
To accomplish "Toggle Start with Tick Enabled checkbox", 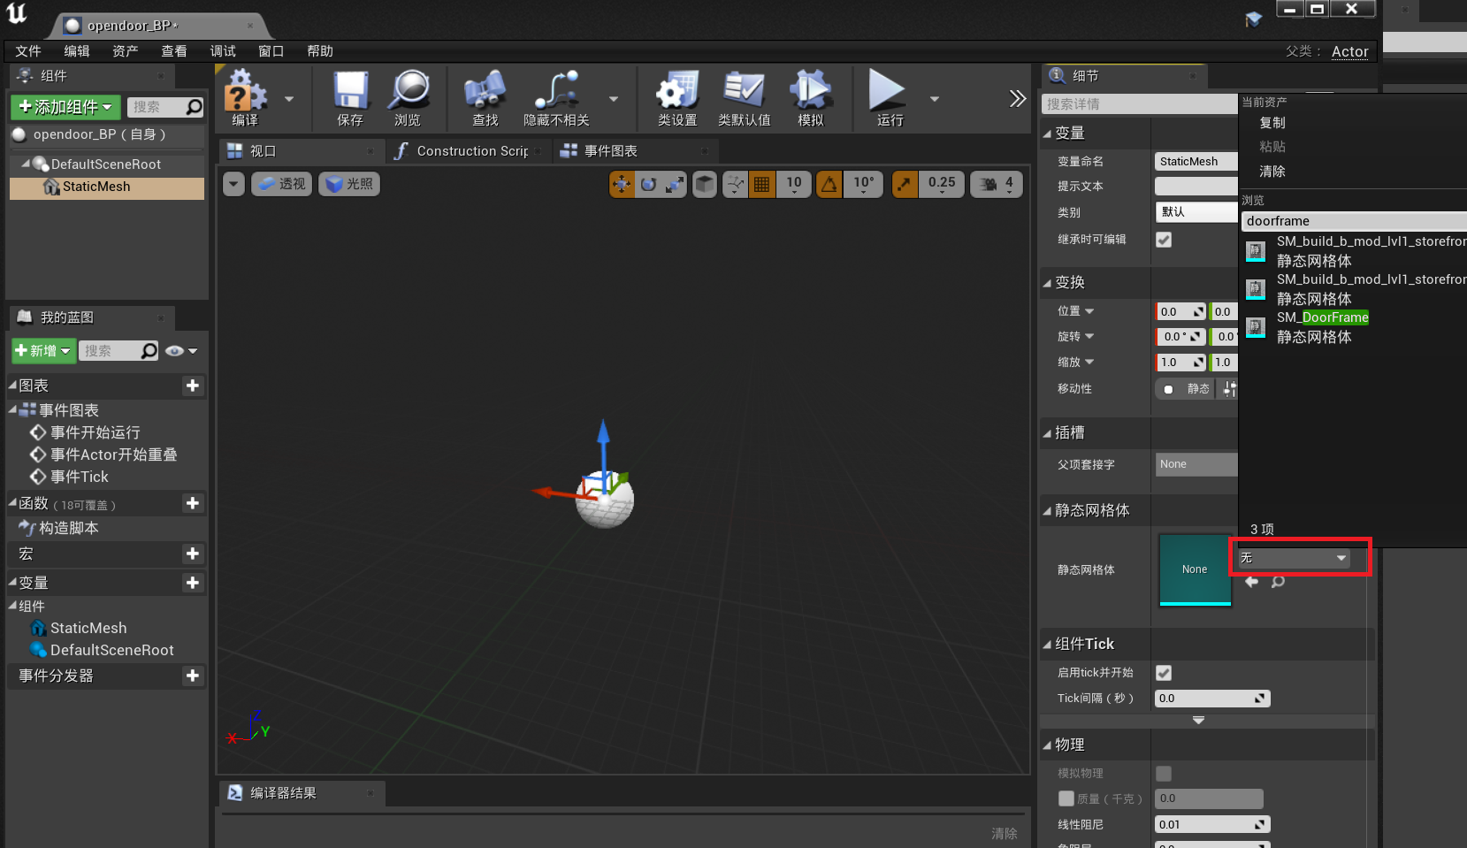I will 1164,673.
